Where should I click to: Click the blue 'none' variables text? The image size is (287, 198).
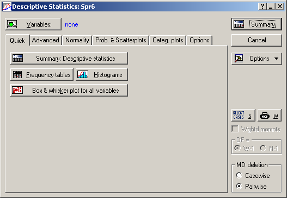click(x=71, y=24)
